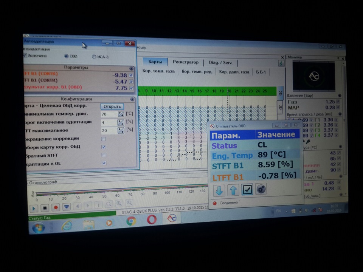Click the Парам. column header
This screenshot has width=363, height=272.
pos(233,135)
